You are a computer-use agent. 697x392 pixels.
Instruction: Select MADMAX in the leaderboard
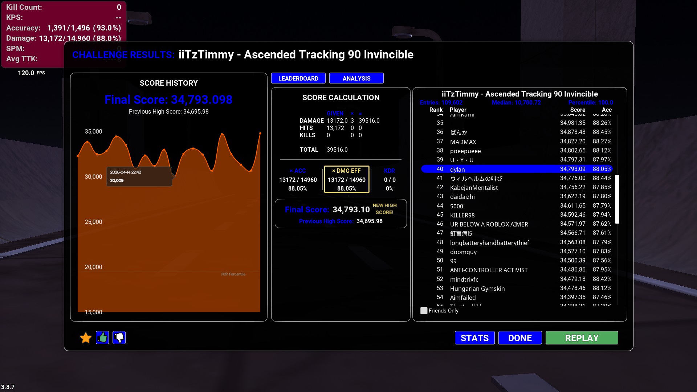click(463, 142)
